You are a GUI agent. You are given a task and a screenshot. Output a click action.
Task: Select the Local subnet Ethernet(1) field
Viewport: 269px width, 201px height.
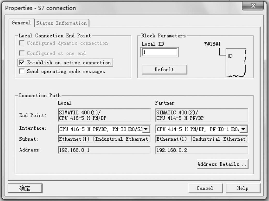click(104, 139)
